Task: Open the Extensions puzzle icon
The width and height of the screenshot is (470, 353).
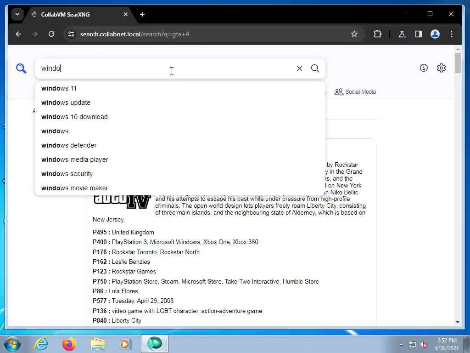Action: point(377,34)
